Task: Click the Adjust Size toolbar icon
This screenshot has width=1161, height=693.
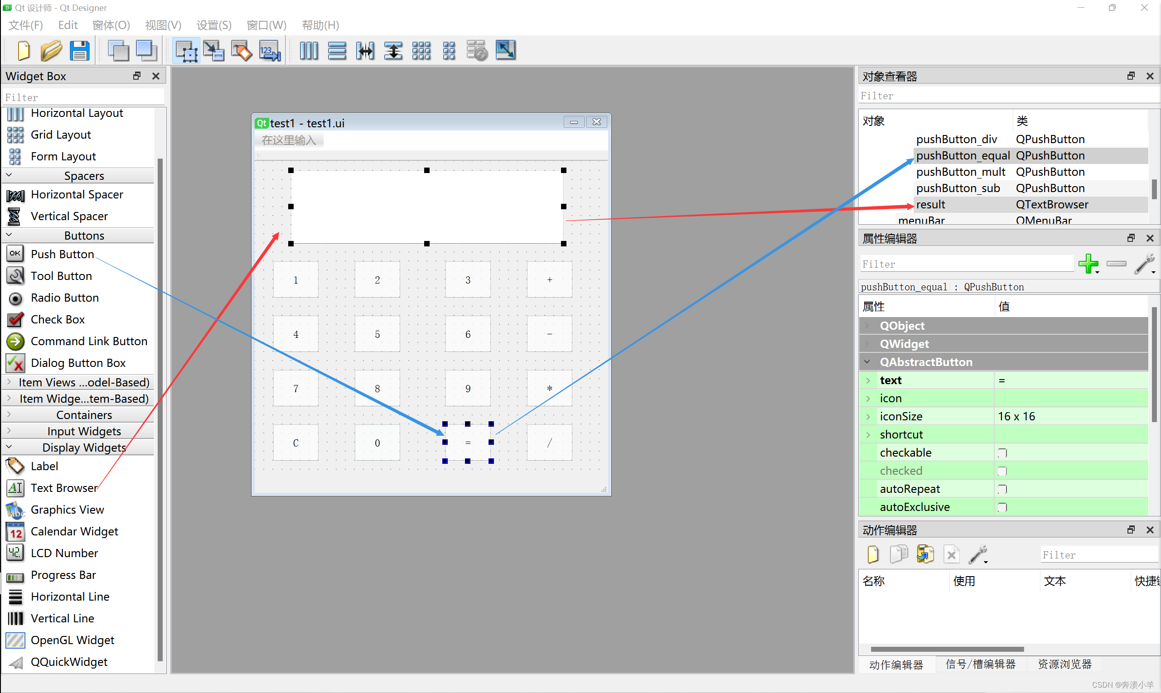Action: [506, 50]
